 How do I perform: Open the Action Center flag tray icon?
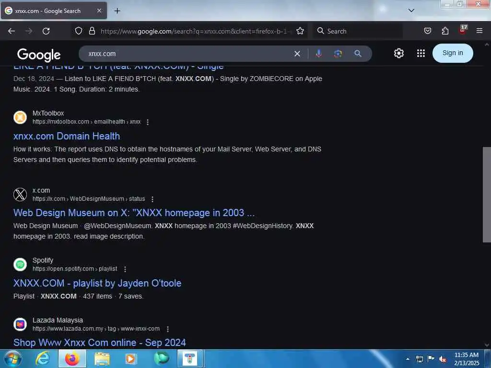tap(431, 359)
